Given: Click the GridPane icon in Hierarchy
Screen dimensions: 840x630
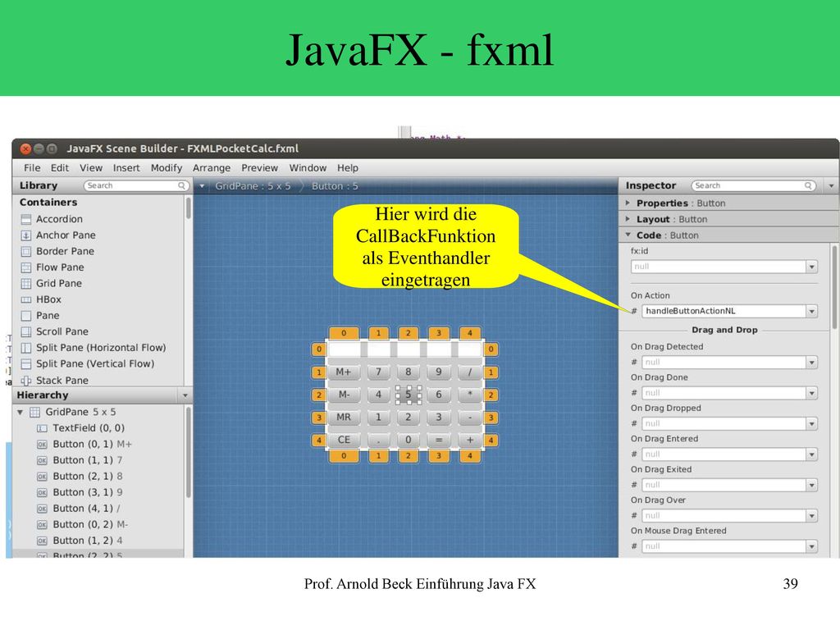Looking at the screenshot, I should click(34, 412).
